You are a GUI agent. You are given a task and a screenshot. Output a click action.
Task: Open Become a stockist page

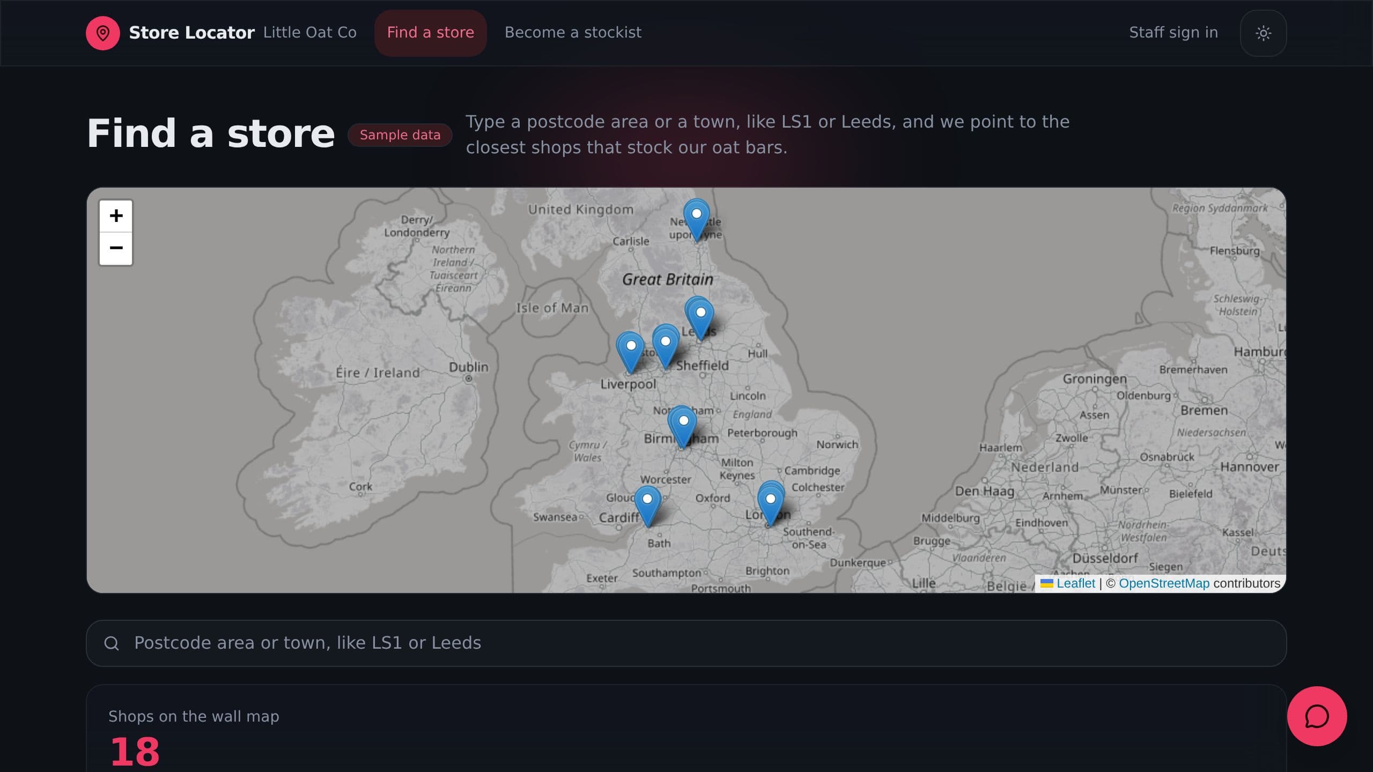pyautogui.click(x=573, y=33)
